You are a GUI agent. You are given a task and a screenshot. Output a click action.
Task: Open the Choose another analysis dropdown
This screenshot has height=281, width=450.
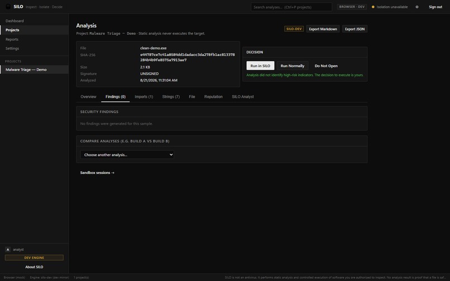point(127,155)
